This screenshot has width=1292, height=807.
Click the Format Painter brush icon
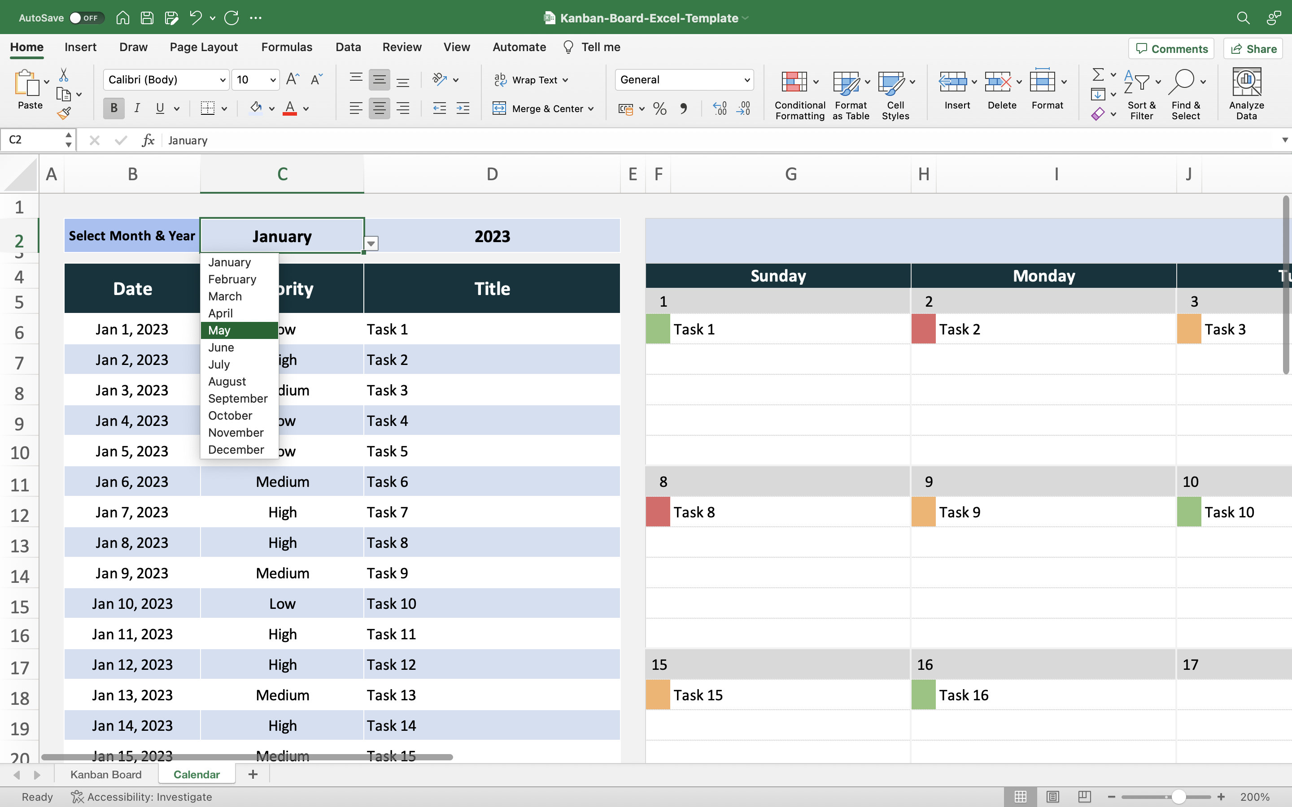[x=64, y=113]
